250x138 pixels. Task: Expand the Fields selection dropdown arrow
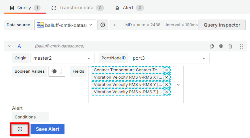(x=178, y=85)
